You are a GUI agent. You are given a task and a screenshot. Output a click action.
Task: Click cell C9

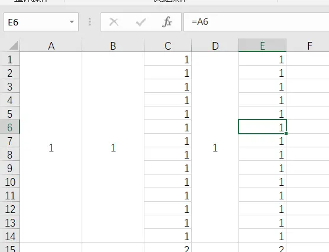pos(168,167)
